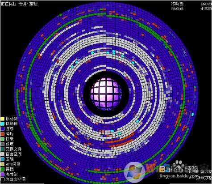Click the purple 高性能 legend swatch
The width and height of the screenshot is (212, 184).
point(3,174)
